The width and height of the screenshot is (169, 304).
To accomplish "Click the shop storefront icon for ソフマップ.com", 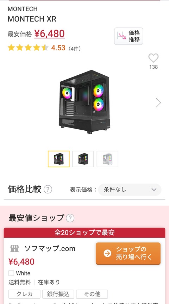I will pyautogui.click(x=14, y=248).
